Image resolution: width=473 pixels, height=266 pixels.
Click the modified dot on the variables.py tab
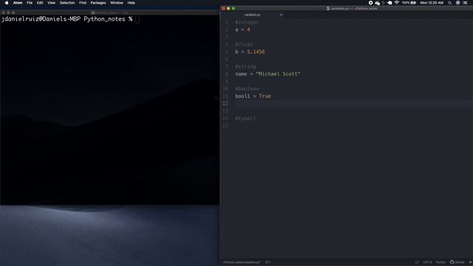(x=281, y=15)
